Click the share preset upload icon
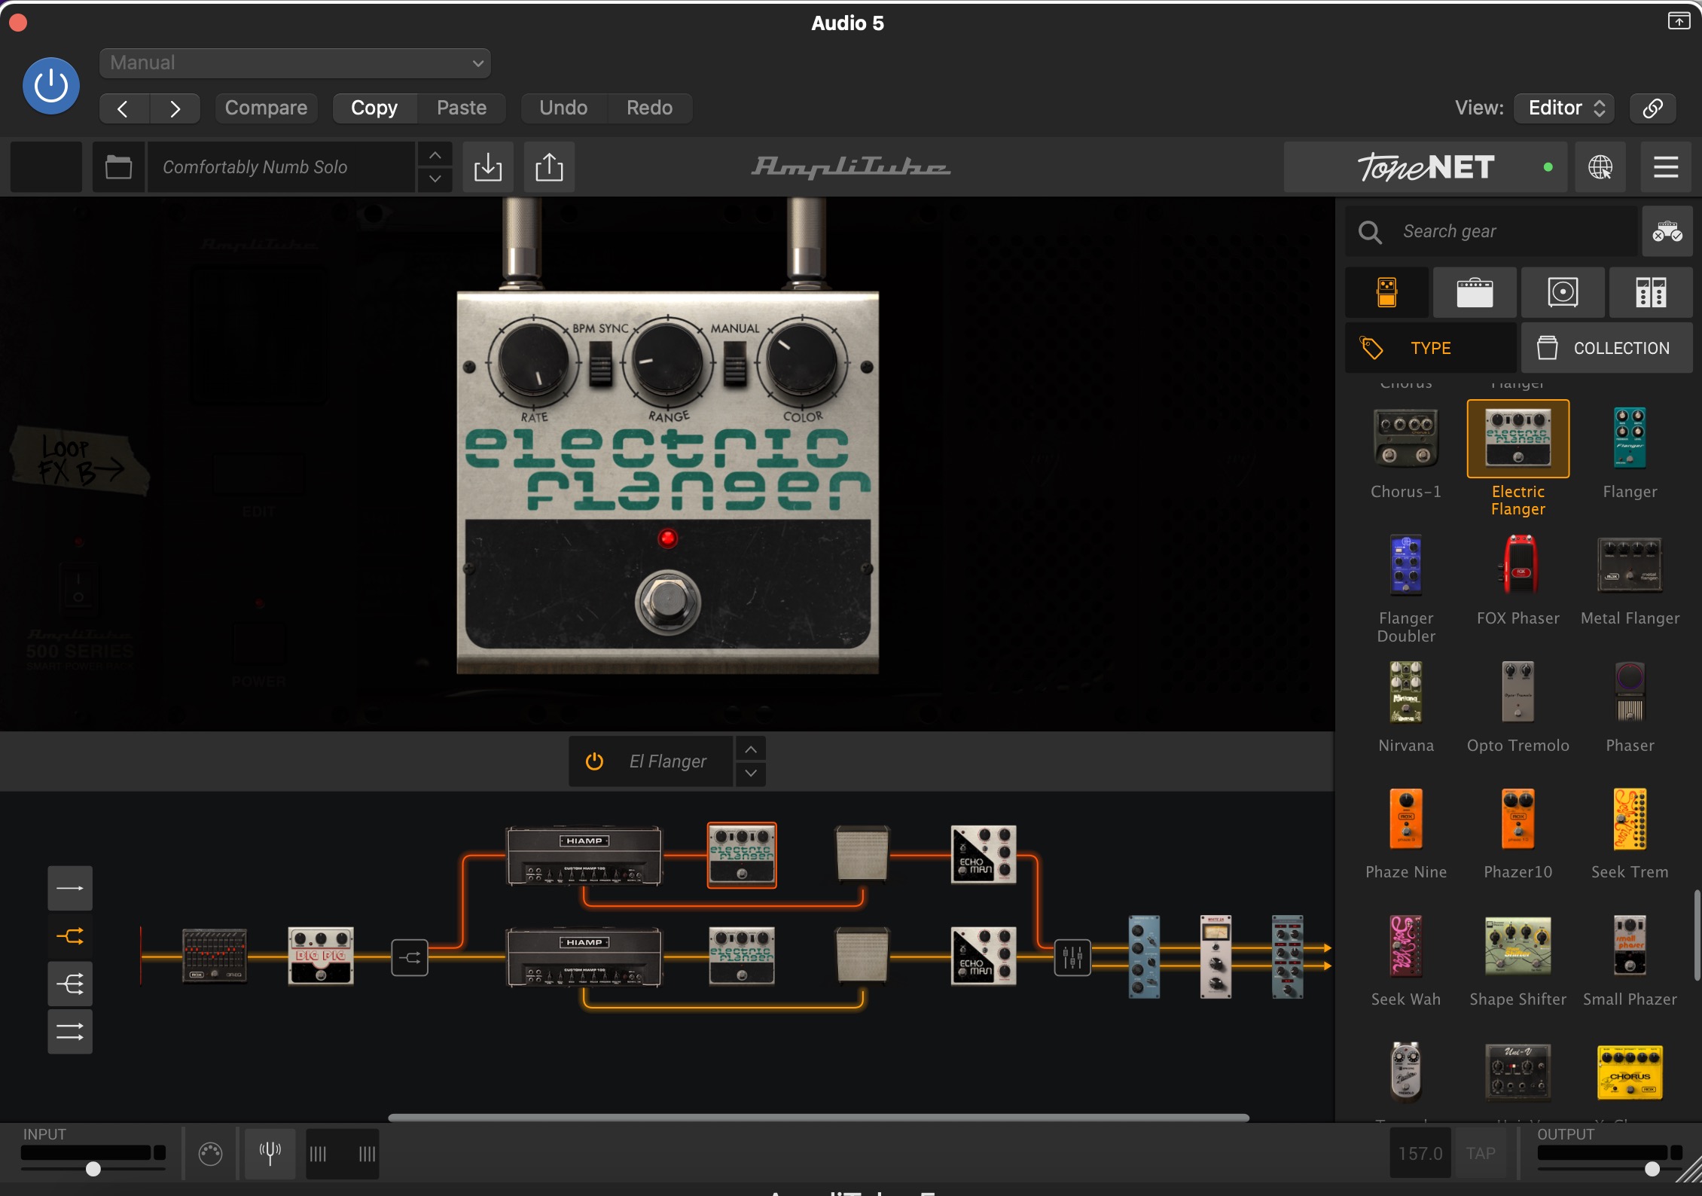The height and width of the screenshot is (1196, 1702). pos(549,167)
